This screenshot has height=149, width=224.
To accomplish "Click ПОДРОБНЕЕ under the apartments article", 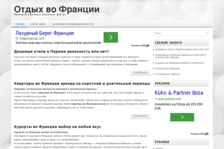I will (x=140, y=116).
